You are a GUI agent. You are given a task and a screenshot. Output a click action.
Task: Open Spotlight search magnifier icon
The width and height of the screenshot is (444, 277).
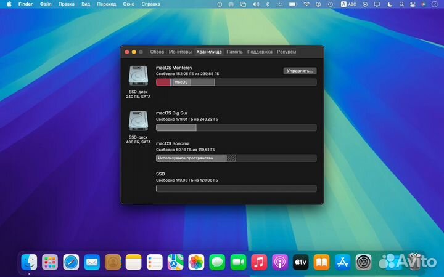click(x=401, y=4)
